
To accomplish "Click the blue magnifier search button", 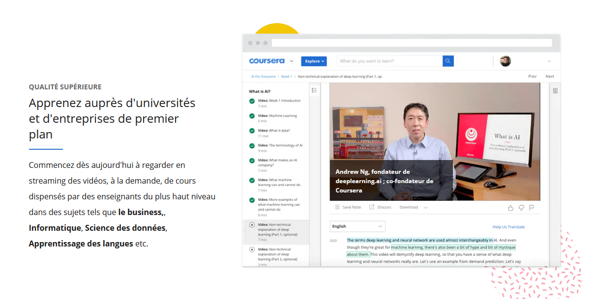I will click(448, 61).
